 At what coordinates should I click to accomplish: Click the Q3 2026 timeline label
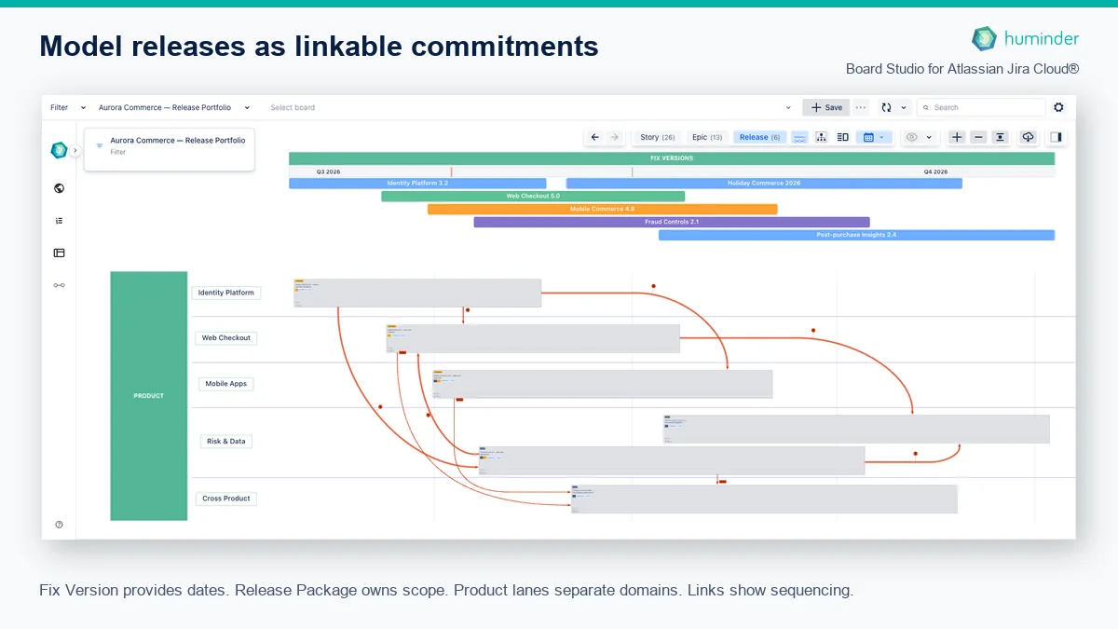(328, 172)
